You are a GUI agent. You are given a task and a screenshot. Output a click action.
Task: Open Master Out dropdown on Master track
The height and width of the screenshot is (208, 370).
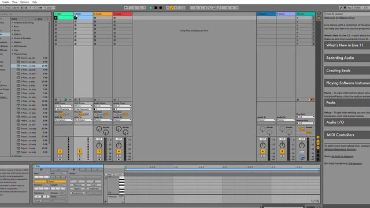click(305, 123)
